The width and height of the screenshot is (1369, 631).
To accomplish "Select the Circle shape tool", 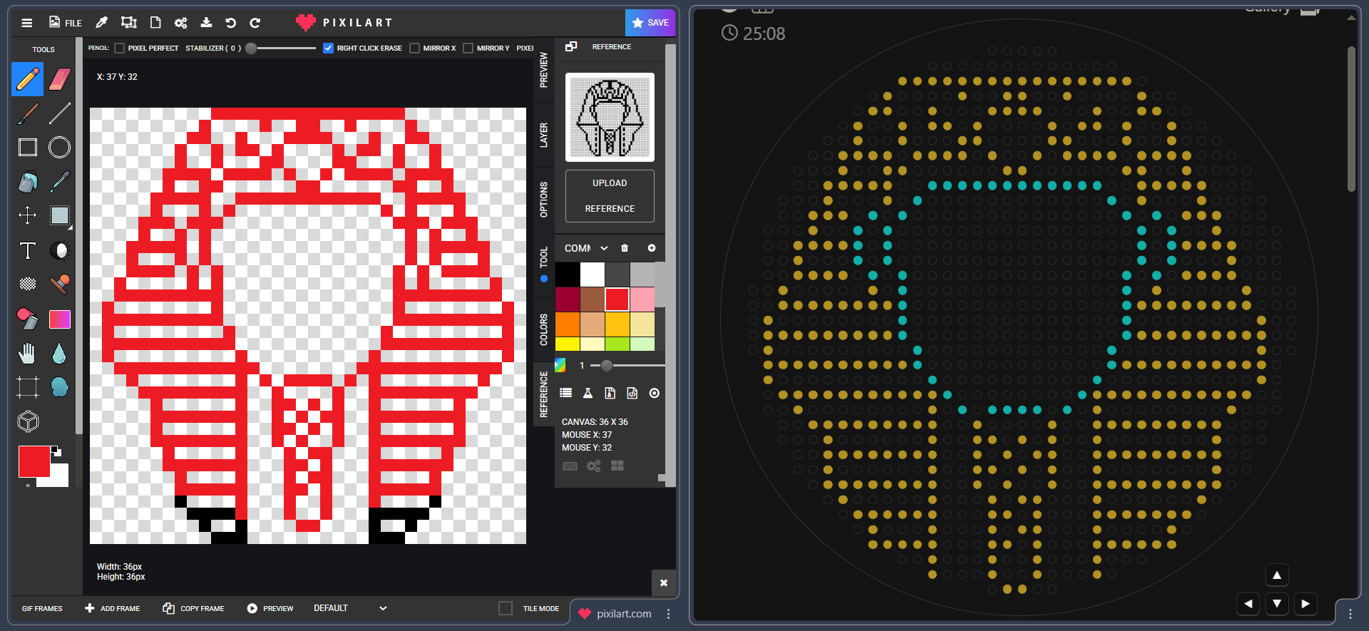I will point(60,148).
